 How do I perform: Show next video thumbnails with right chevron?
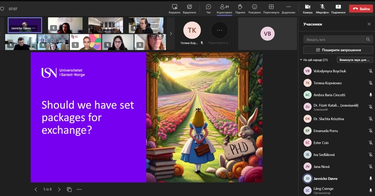(x=171, y=34)
